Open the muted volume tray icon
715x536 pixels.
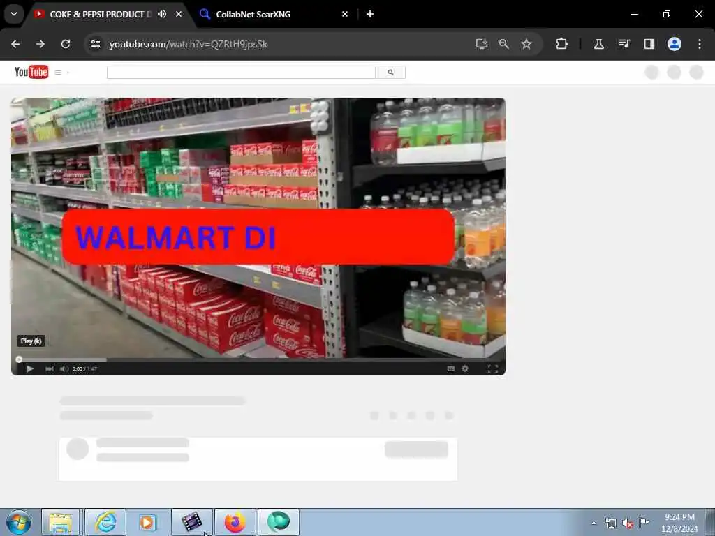[x=628, y=523]
